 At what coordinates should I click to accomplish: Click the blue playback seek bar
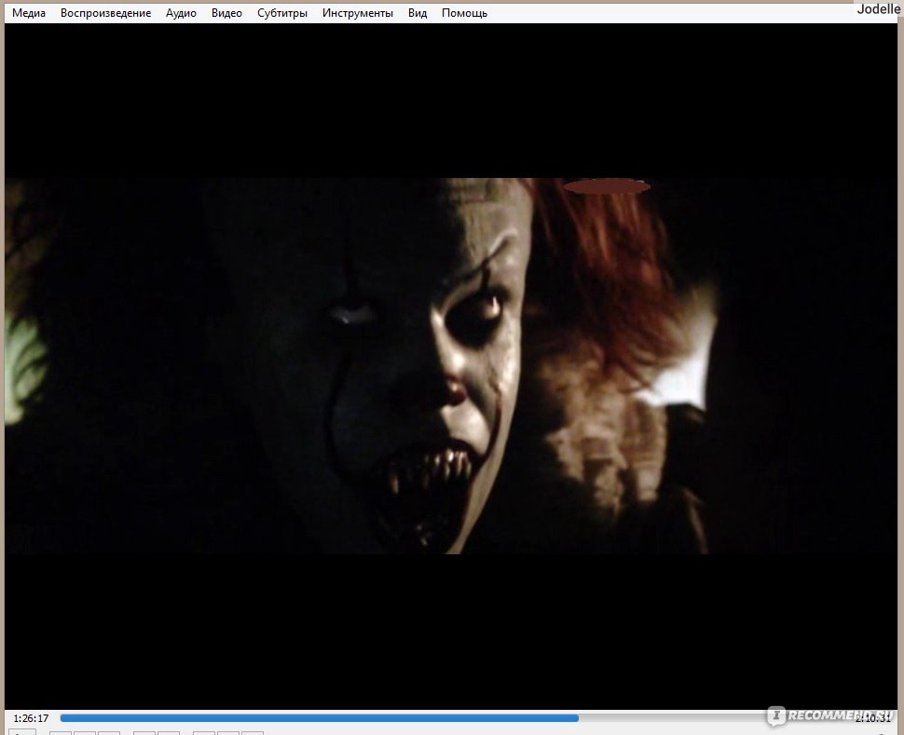454,718
